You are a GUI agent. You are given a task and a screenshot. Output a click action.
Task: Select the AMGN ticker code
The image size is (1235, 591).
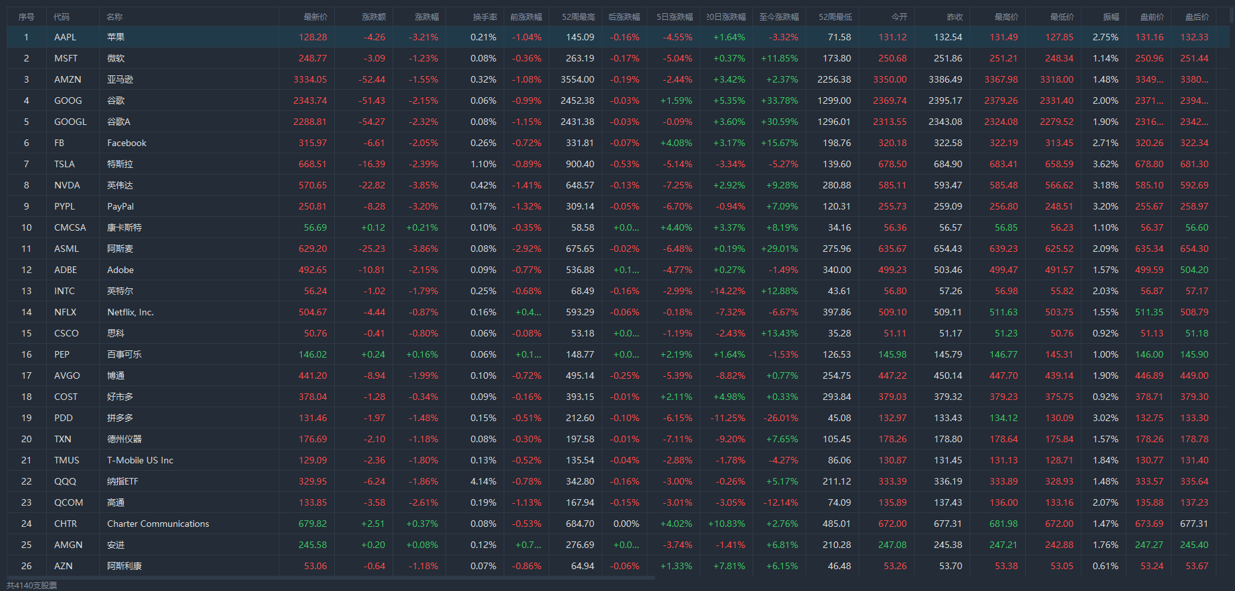68,545
